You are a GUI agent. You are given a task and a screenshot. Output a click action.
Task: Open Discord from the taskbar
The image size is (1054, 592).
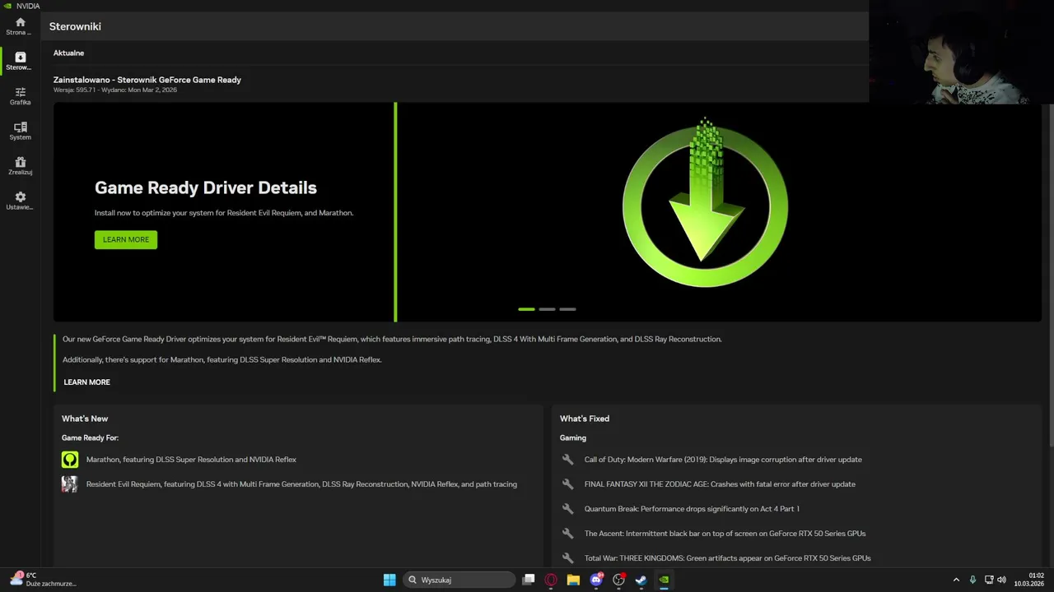pos(596,580)
